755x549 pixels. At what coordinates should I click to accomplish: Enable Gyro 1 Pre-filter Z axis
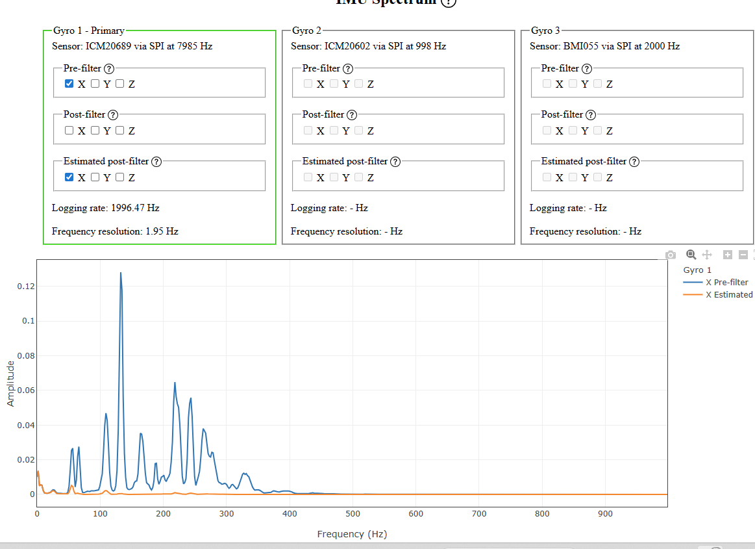119,84
